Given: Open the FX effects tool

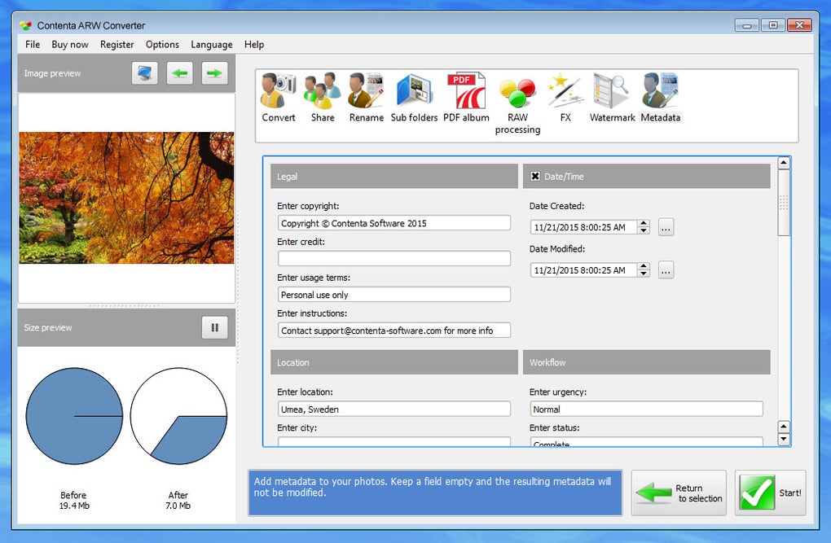Looking at the screenshot, I should pos(565,96).
